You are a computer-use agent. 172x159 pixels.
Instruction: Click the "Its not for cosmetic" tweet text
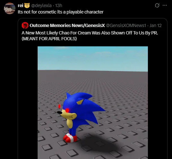pyautogui.click(x=60, y=12)
